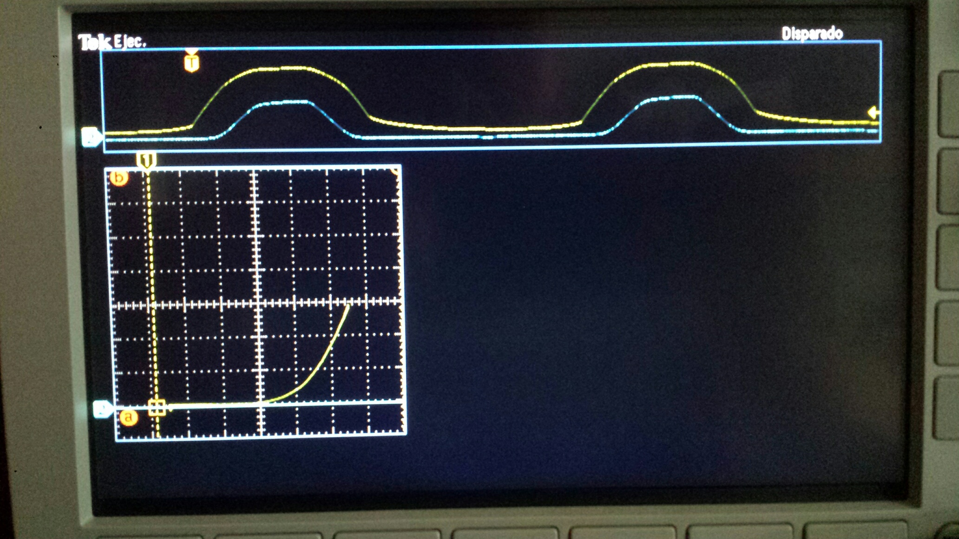Click the first yellow waveform peak in the overview
The height and width of the screenshot is (539, 959).
281,69
